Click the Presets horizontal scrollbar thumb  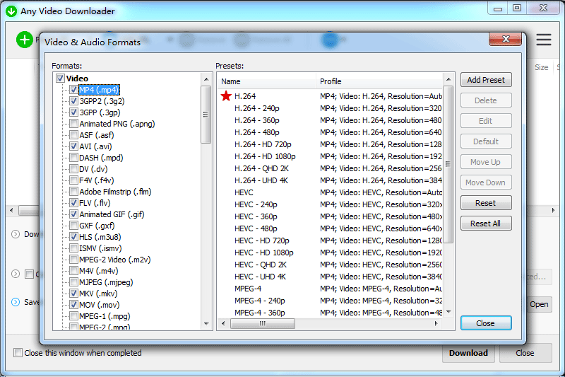click(x=262, y=323)
